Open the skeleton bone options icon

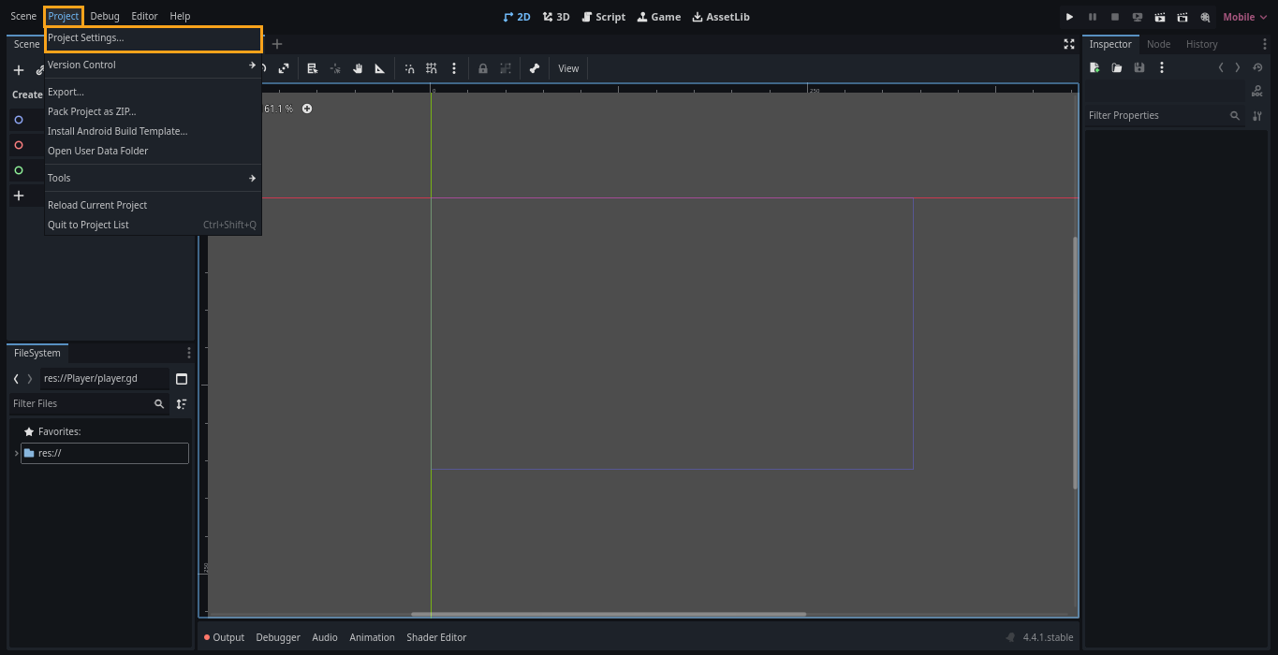coord(535,68)
